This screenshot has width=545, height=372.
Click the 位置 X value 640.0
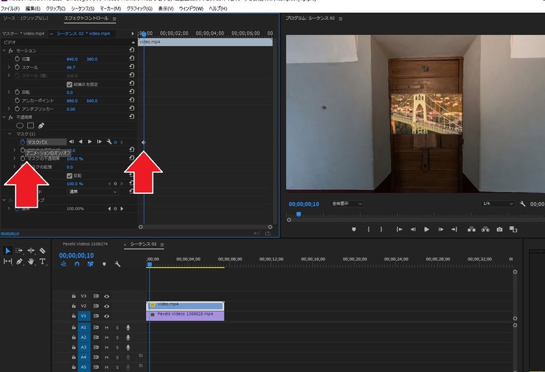(x=72, y=59)
